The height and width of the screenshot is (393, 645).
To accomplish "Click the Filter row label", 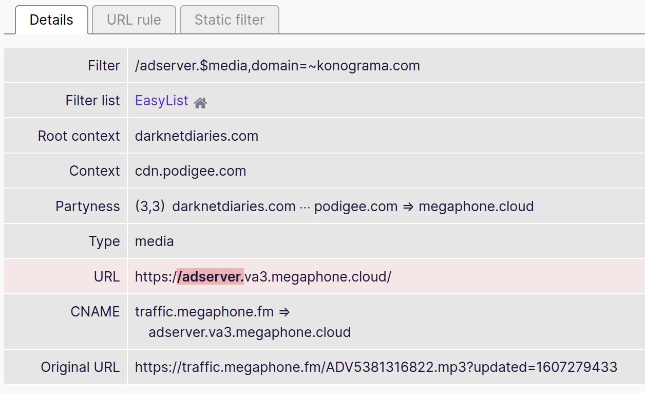I will (104, 66).
